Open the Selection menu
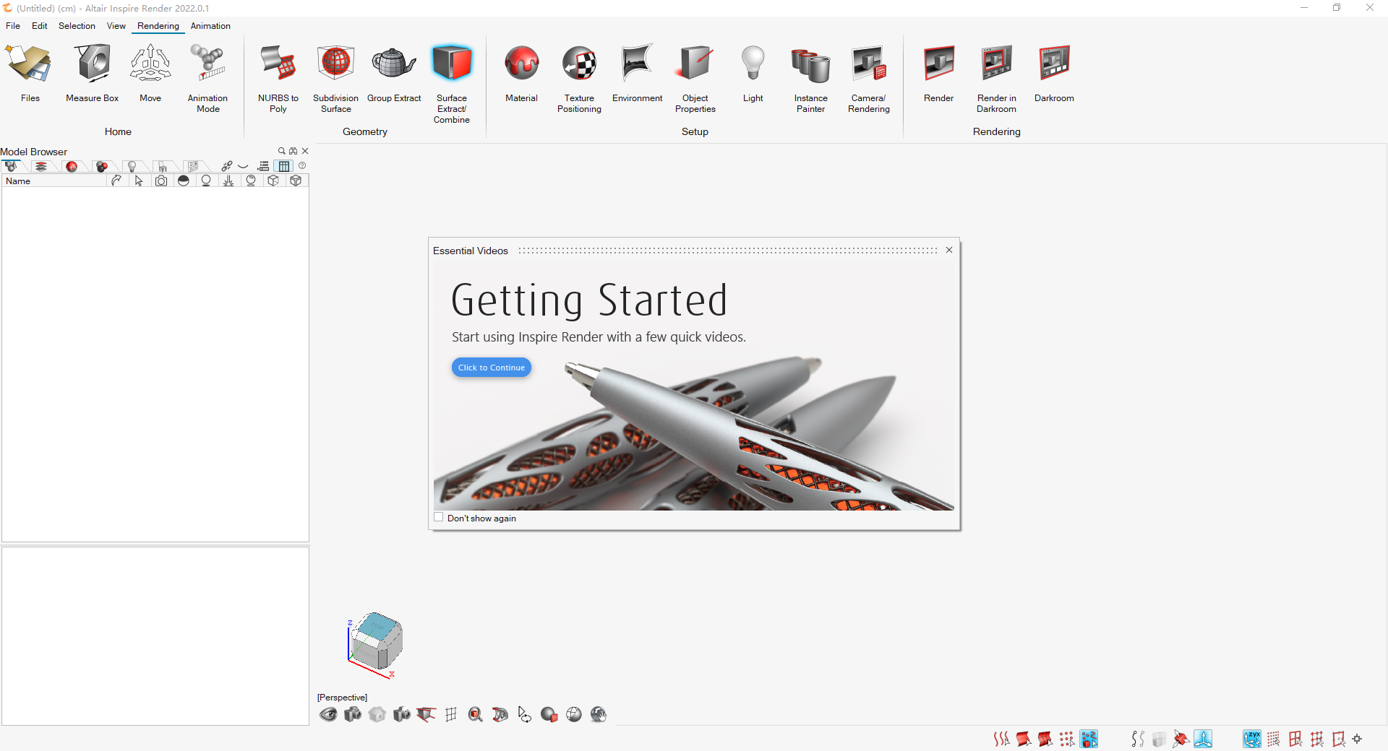 [x=77, y=26]
